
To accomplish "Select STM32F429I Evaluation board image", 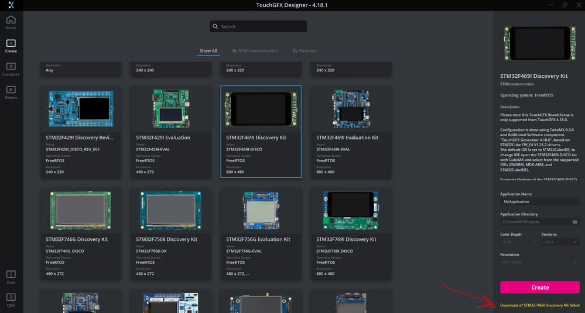I will (170, 109).
